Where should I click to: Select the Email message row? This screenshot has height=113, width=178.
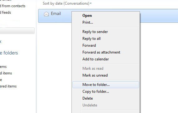pyautogui.click(x=108, y=16)
